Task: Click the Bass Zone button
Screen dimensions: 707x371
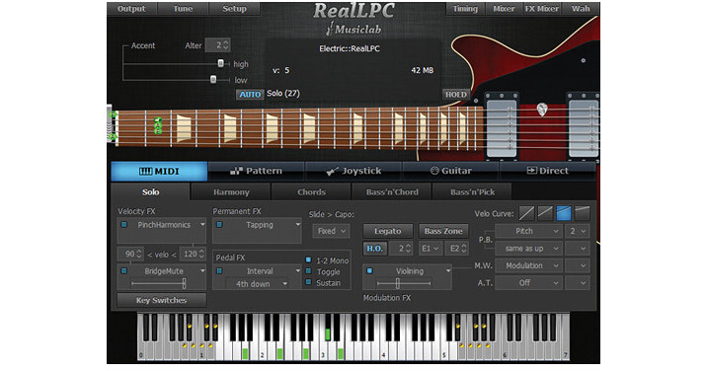Action: [x=443, y=231]
